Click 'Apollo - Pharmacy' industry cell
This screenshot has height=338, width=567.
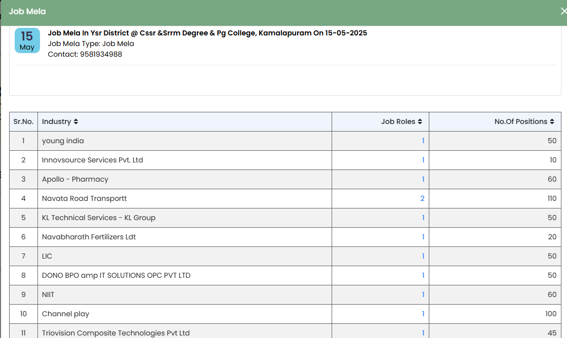[185, 179]
